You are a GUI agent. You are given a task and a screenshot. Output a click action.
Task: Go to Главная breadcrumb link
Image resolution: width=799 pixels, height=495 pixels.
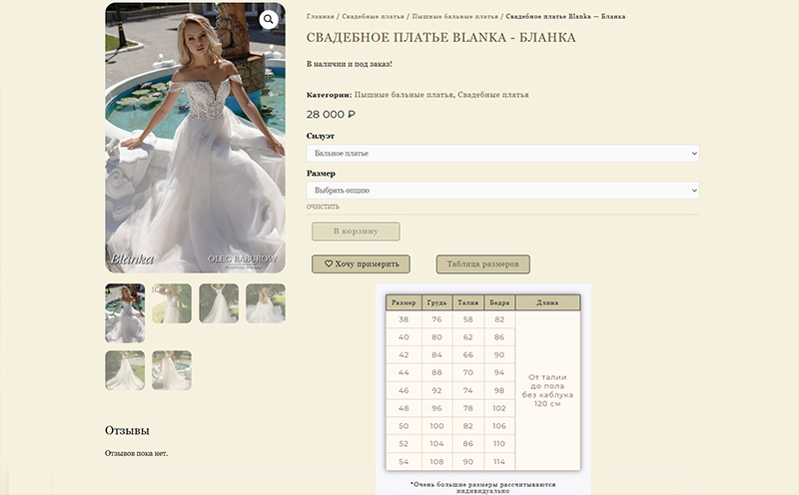(320, 16)
